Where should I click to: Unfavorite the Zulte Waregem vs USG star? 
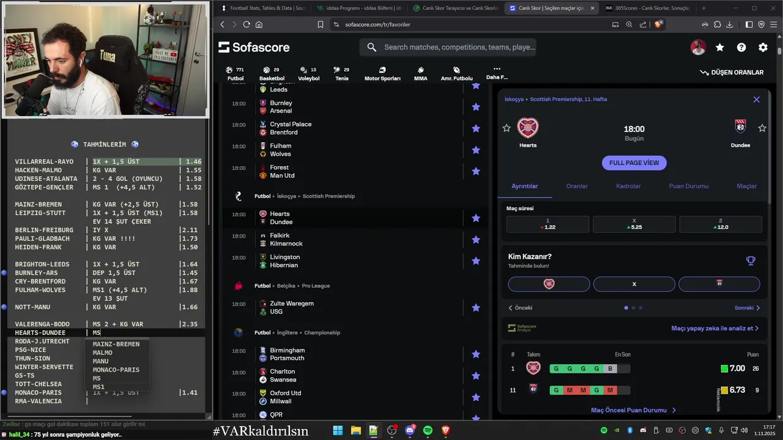(x=476, y=307)
